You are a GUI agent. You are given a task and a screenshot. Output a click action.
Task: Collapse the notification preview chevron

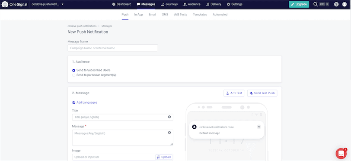click(x=259, y=127)
